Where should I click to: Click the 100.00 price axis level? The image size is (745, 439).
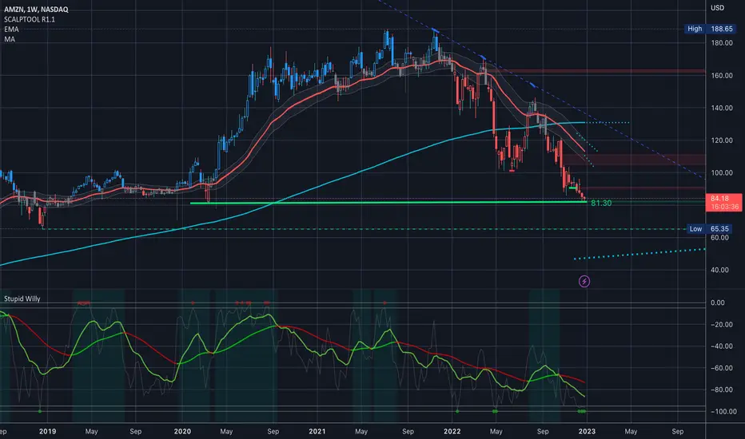[x=722, y=172]
